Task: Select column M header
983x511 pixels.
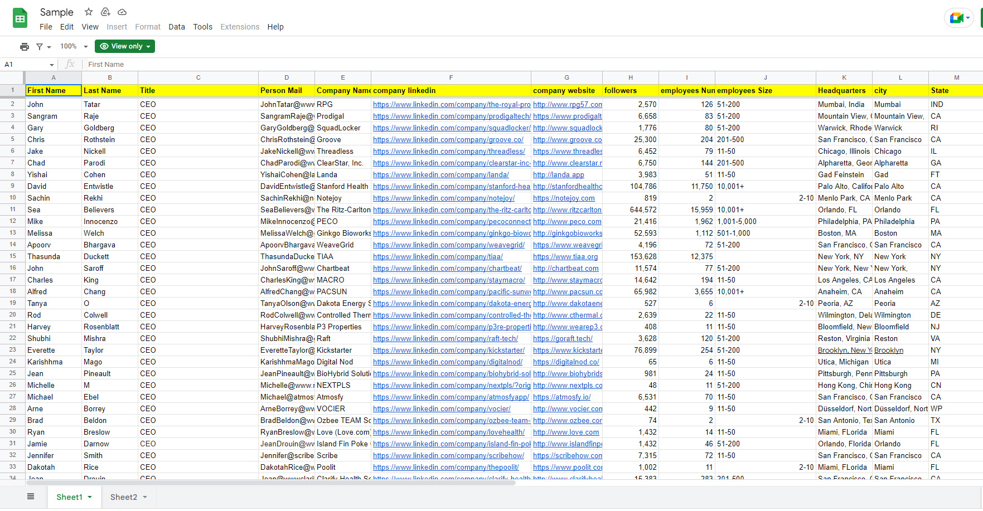Action: pos(956,77)
